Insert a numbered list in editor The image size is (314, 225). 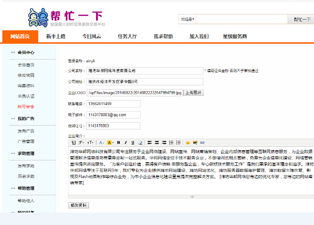(x=171, y=142)
